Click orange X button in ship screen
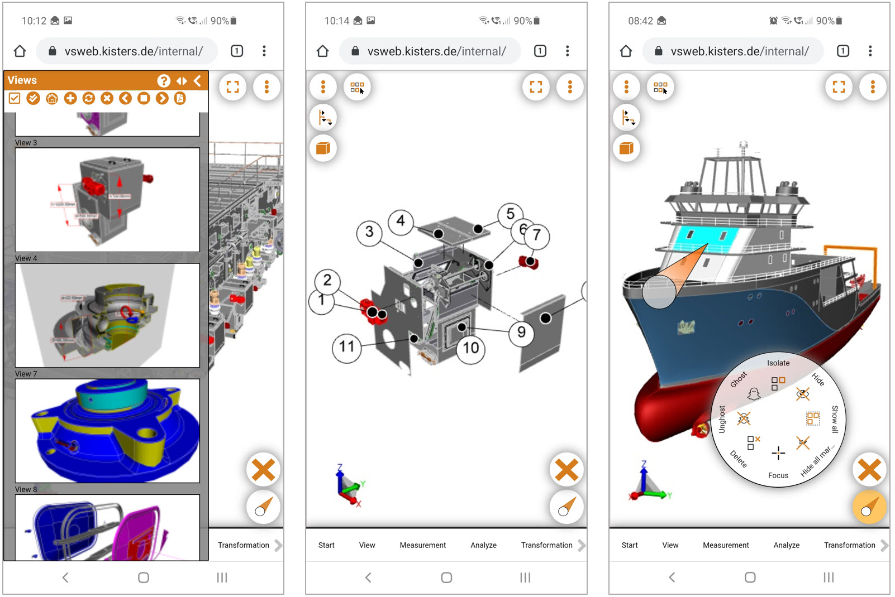Screen dimensions: 895x597 [869, 470]
